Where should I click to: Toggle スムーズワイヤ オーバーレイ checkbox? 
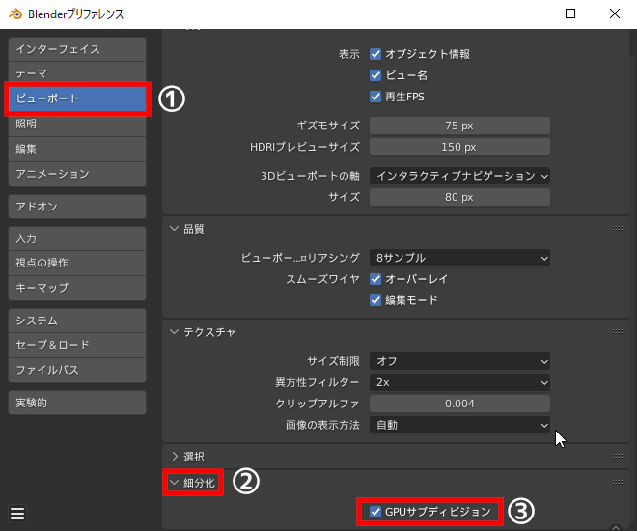(x=375, y=279)
